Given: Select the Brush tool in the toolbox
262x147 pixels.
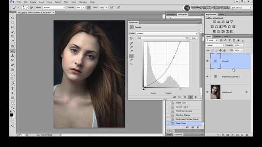Looking at the screenshot, I should [13, 51].
